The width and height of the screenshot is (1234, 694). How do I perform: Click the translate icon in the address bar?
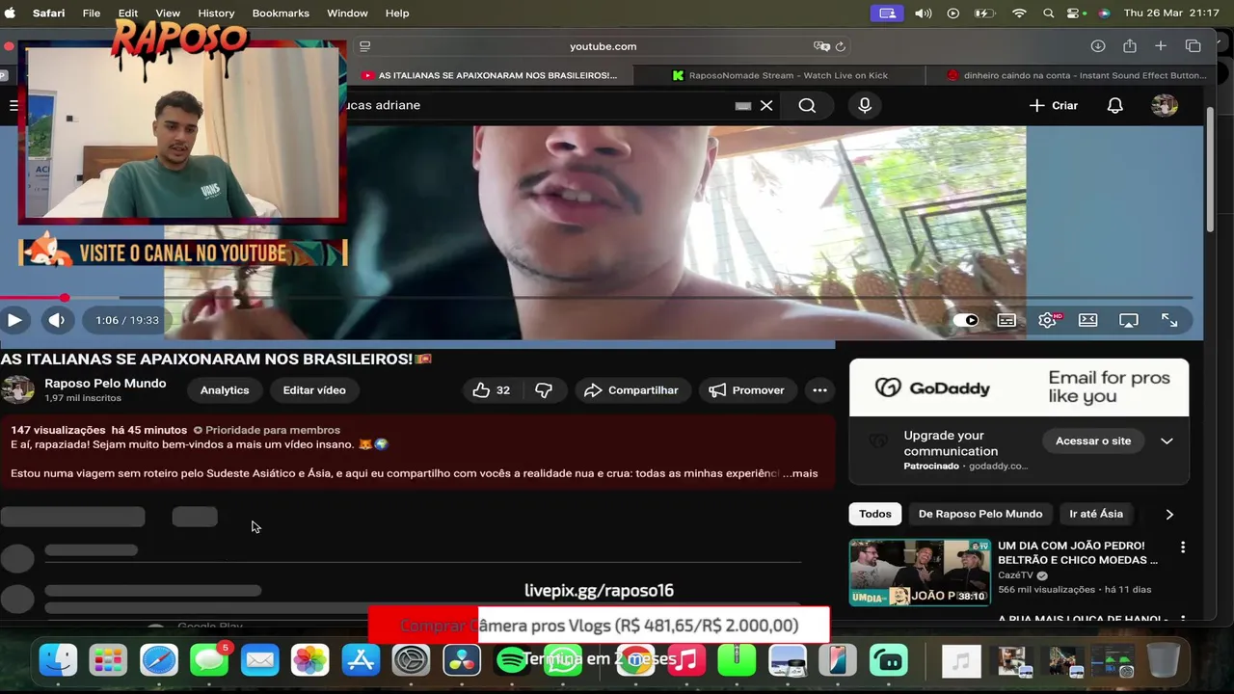(821, 46)
